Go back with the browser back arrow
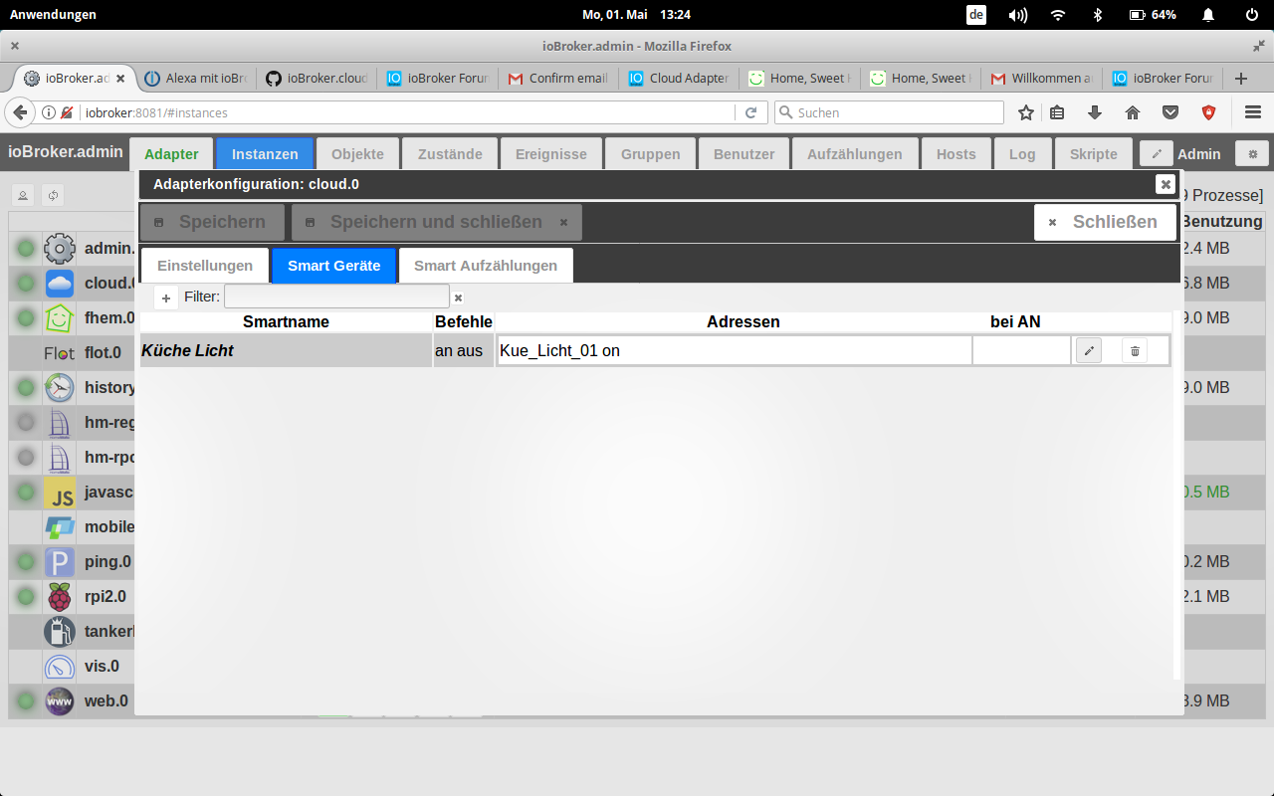 20,112
